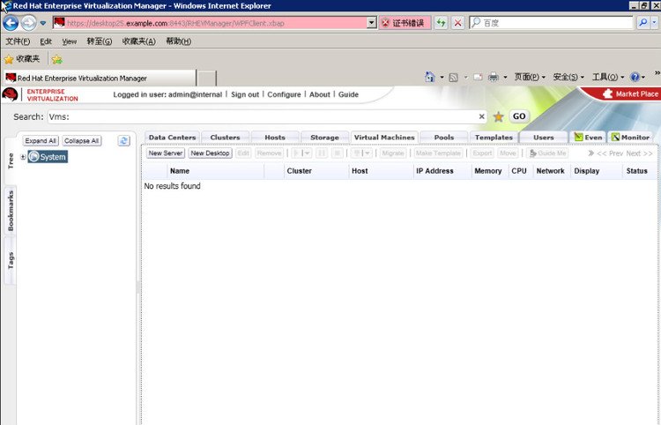Bookmark the search with the star icon
The width and height of the screenshot is (661, 425).
pos(498,116)
